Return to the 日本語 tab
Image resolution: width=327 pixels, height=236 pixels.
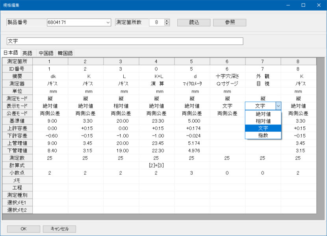coord(11,52)
